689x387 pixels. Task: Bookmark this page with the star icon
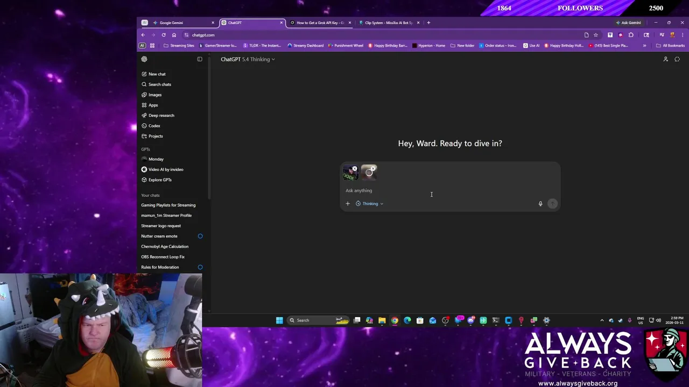596,35
